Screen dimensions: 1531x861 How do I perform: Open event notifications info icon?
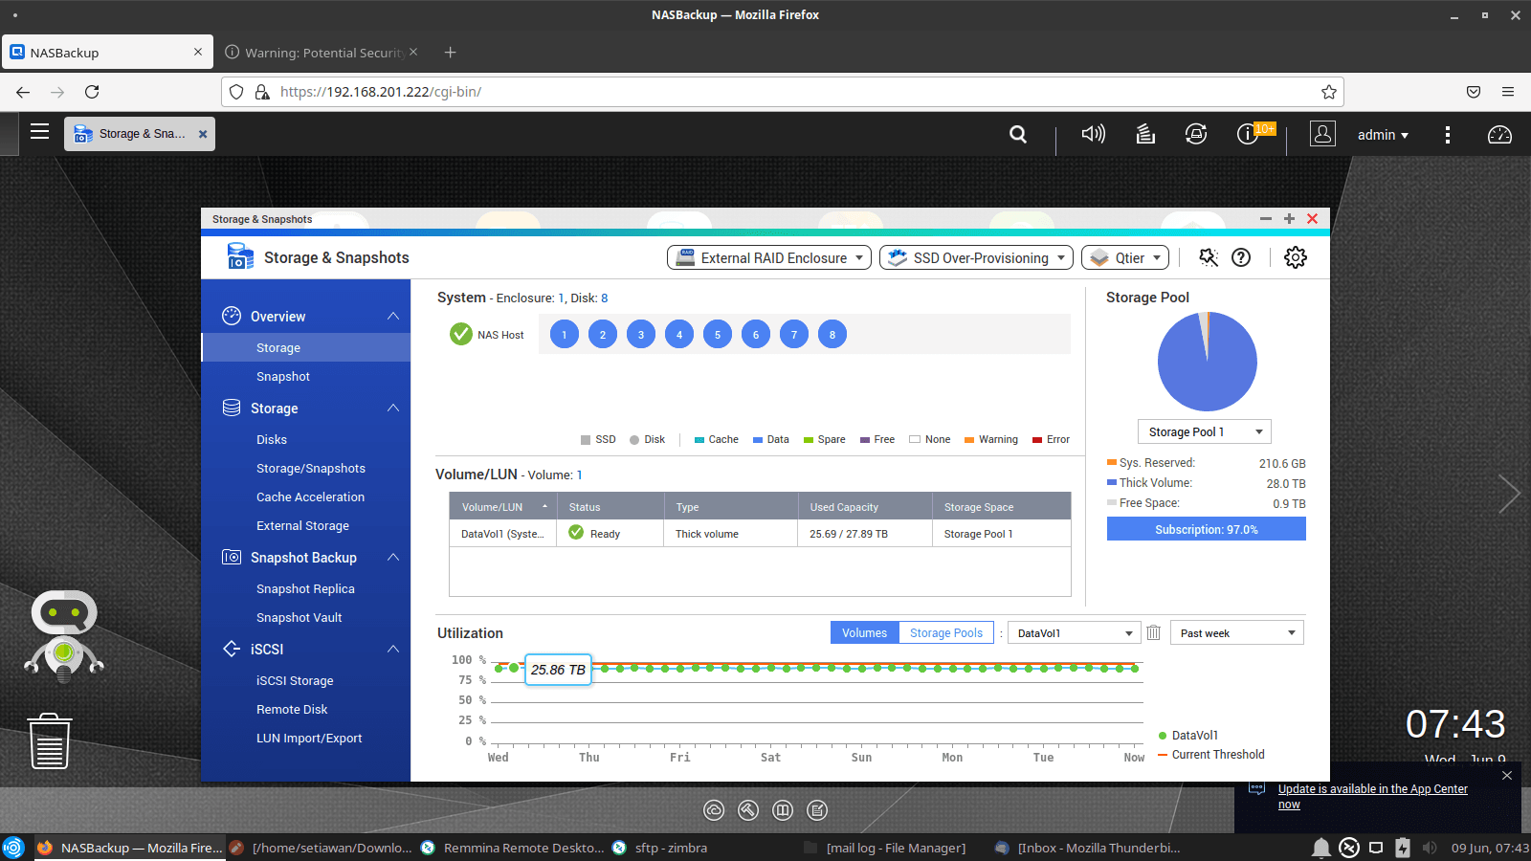[x=1247, y=135]
